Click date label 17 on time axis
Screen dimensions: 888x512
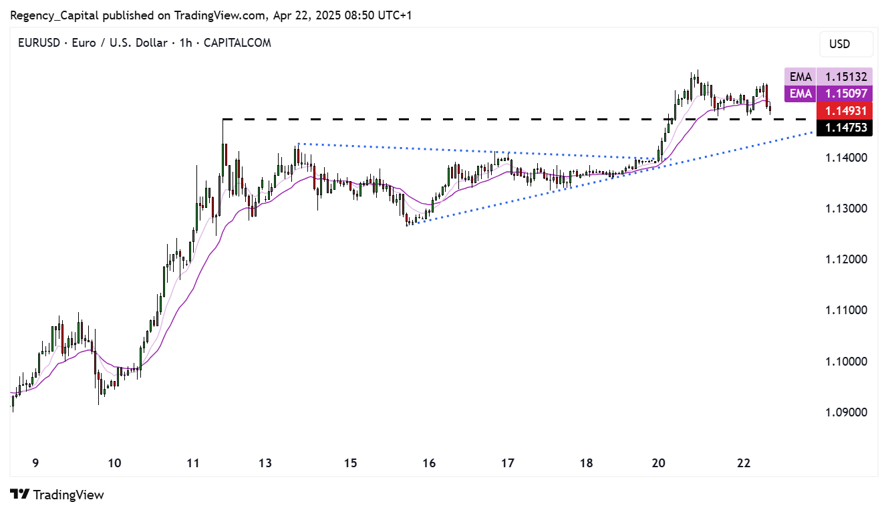(x=508, y=463)
